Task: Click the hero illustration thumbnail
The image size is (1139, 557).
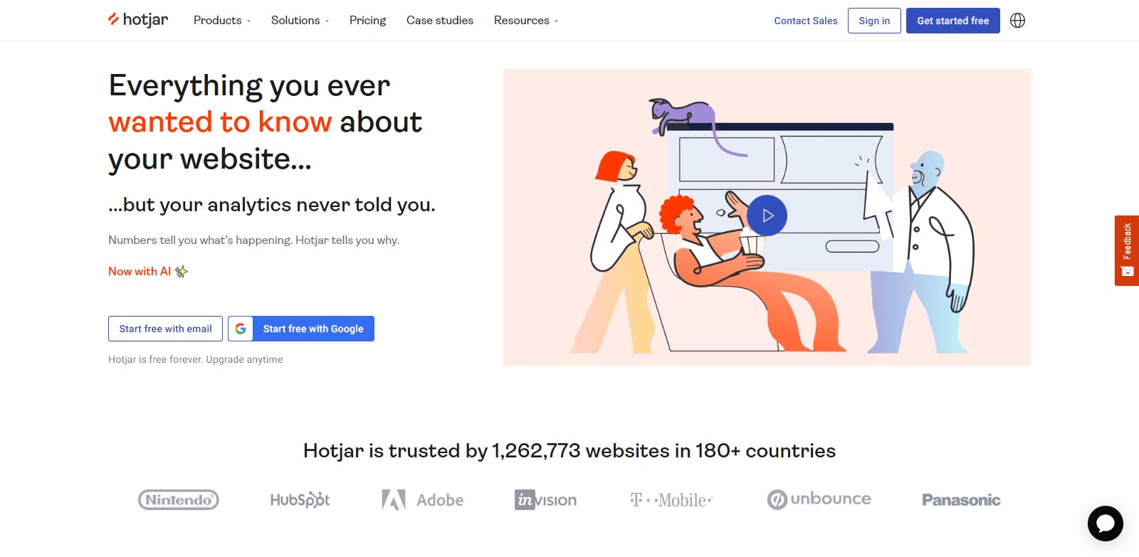Action: (767, 217)
